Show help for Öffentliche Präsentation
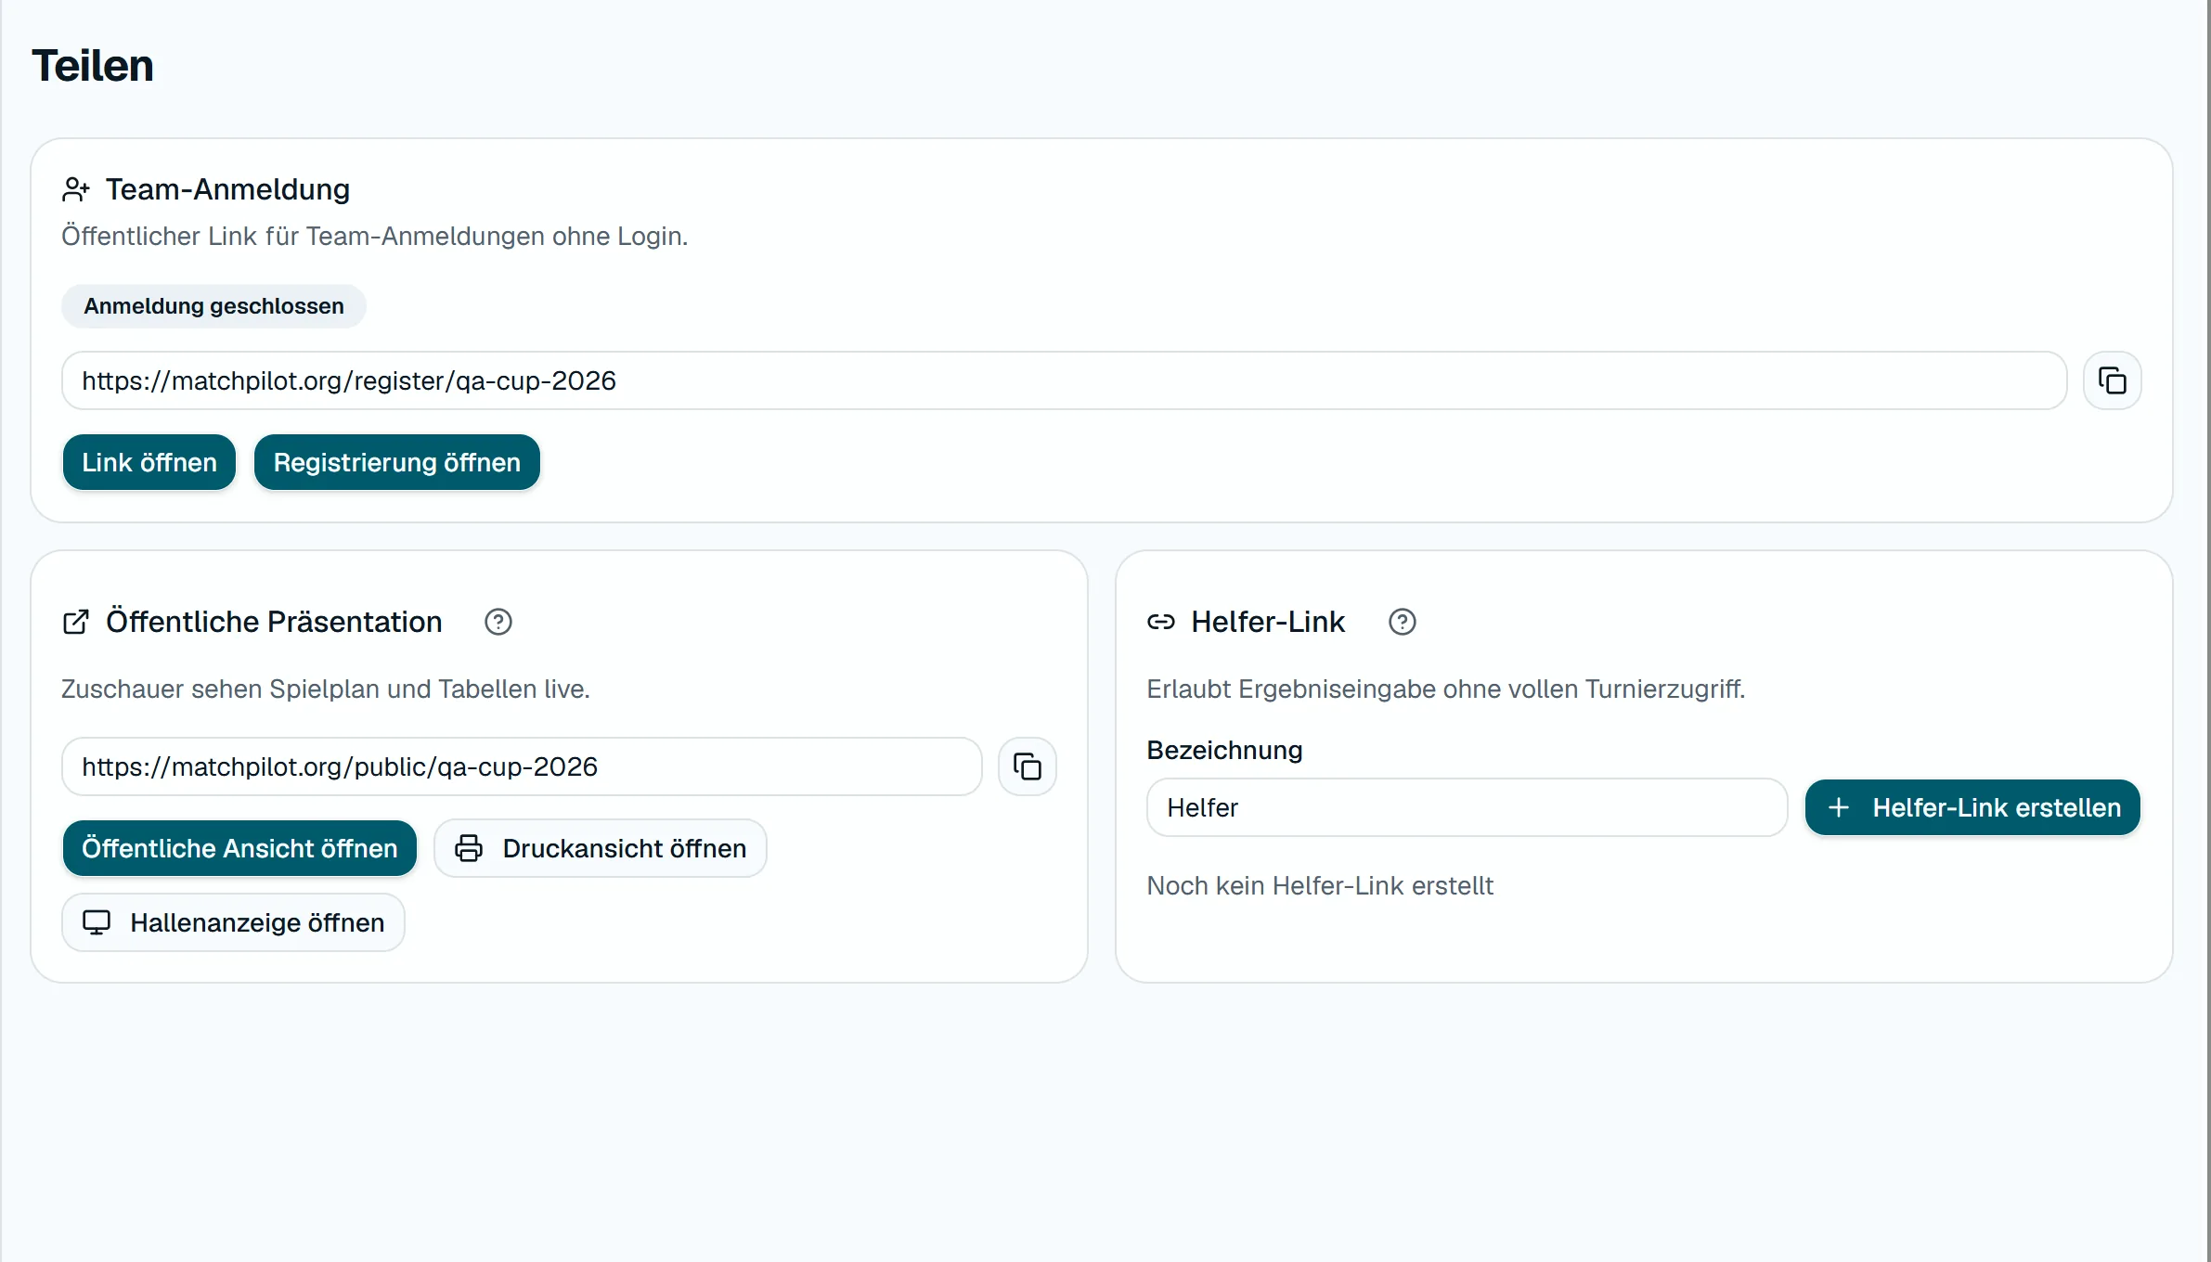This screenshot has height=1262, width=2211. pos(498,622)
